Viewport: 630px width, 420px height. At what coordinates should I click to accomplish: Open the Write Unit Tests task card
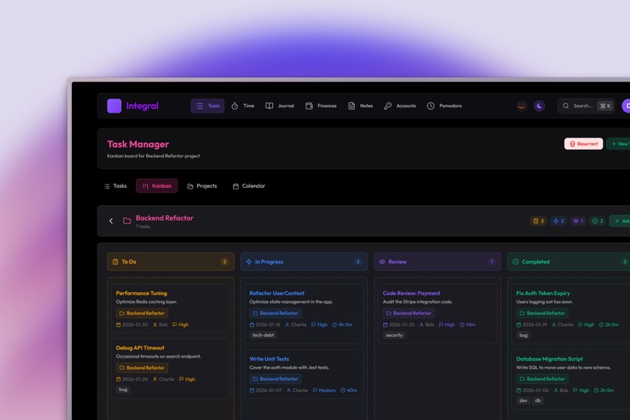click(304, 374)
